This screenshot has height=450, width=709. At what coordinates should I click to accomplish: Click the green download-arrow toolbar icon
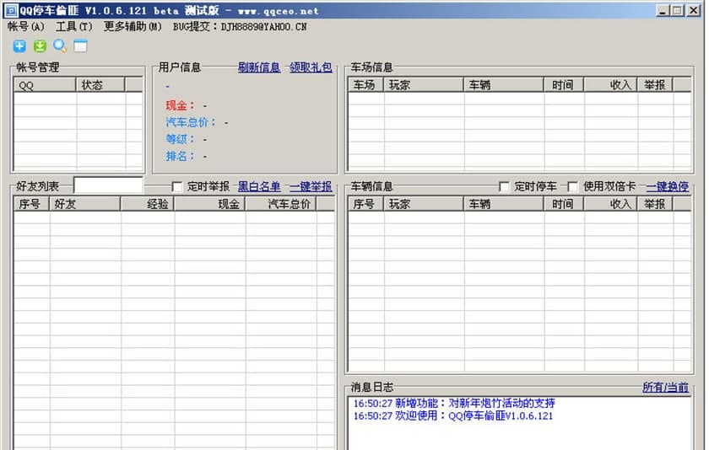[x=40, y=46]
